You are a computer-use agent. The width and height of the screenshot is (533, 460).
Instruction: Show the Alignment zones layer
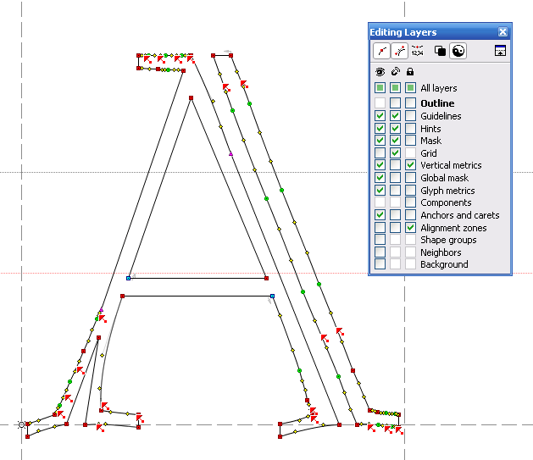click(x=380, y=228)
